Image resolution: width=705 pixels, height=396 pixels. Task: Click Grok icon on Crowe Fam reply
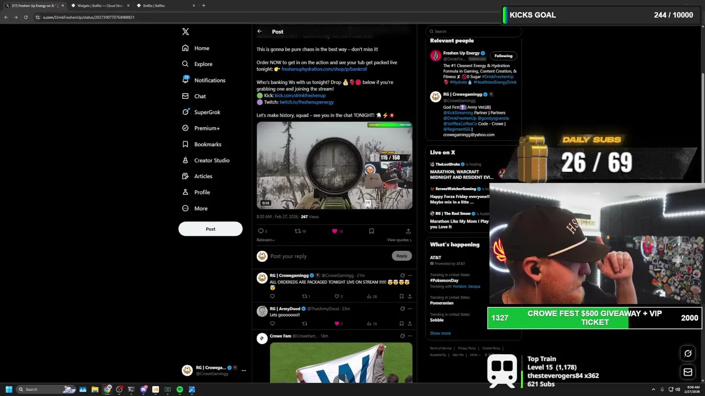[402, 335]
